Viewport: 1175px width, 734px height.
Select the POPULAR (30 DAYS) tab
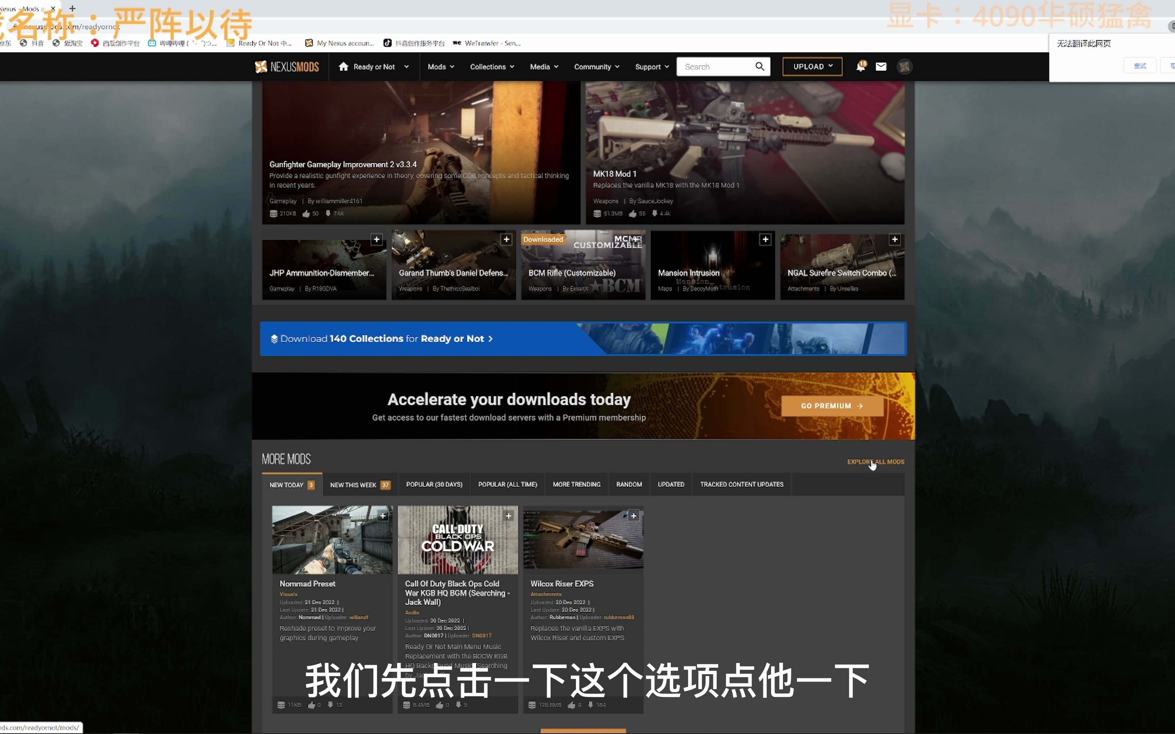434,485
